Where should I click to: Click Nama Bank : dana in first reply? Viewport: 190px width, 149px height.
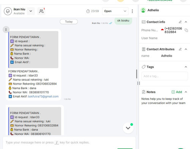(x=22, y=88)
